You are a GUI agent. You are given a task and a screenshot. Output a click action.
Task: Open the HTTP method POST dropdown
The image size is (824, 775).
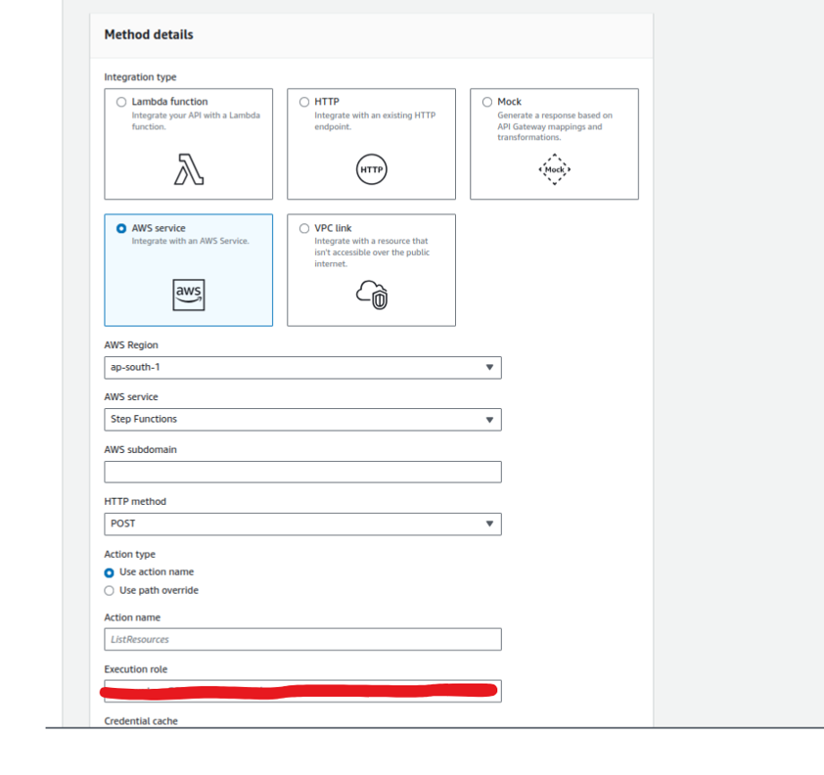tap(302, 524)
